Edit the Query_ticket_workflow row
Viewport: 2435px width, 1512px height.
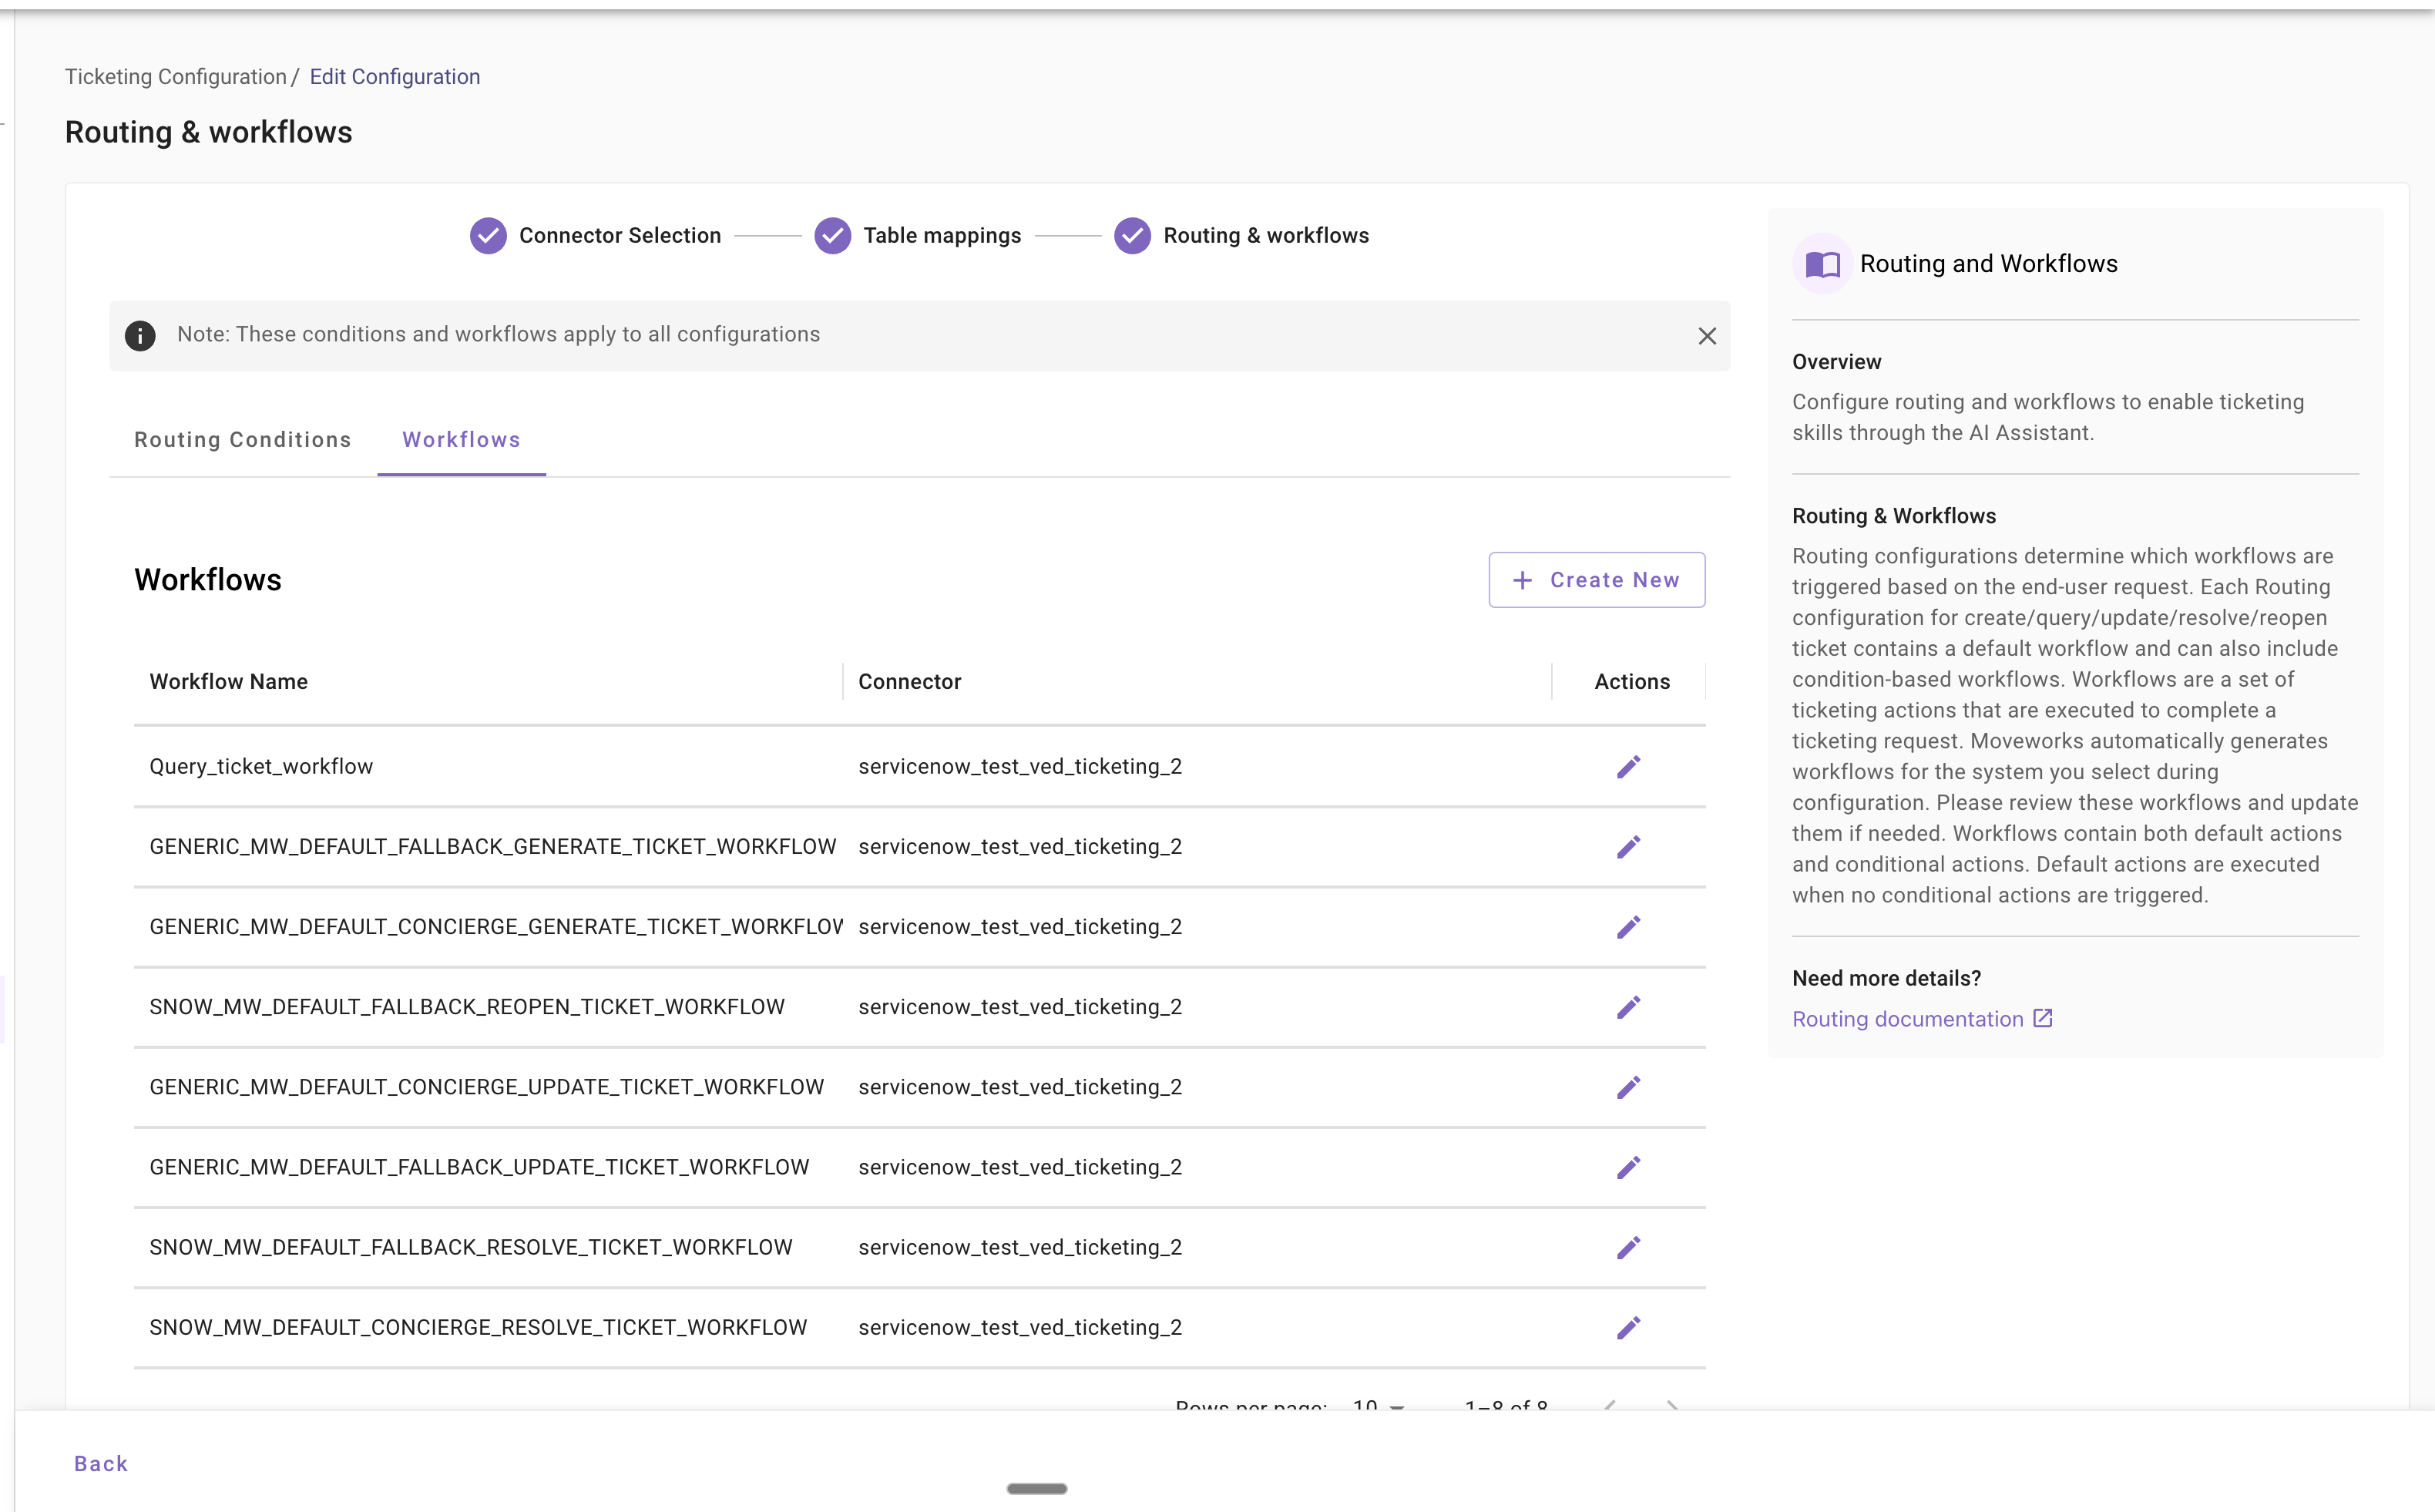coord(1628,767)
